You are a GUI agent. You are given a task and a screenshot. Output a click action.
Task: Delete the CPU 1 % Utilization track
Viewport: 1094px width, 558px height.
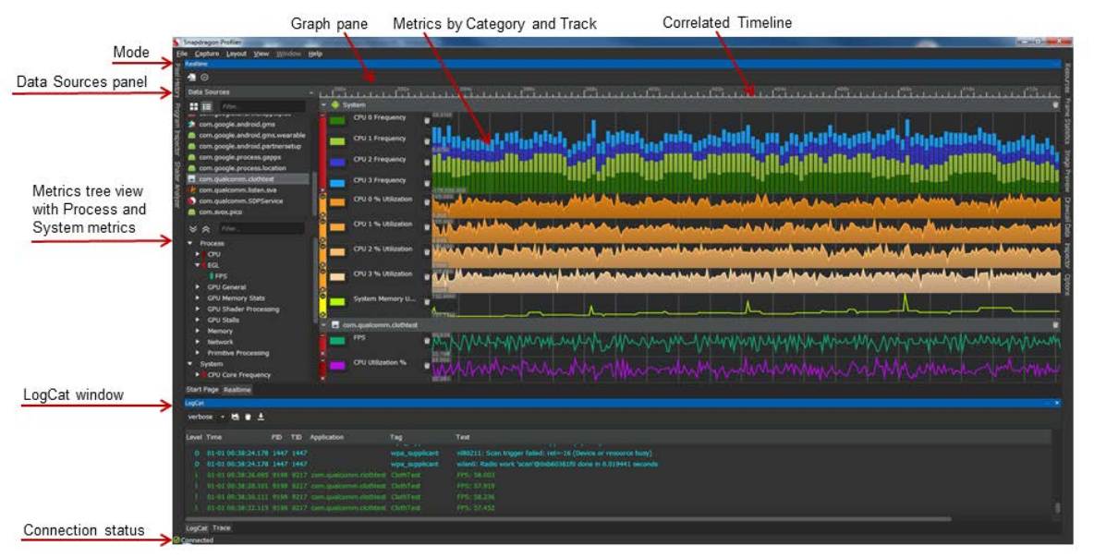tap(427, 227)
